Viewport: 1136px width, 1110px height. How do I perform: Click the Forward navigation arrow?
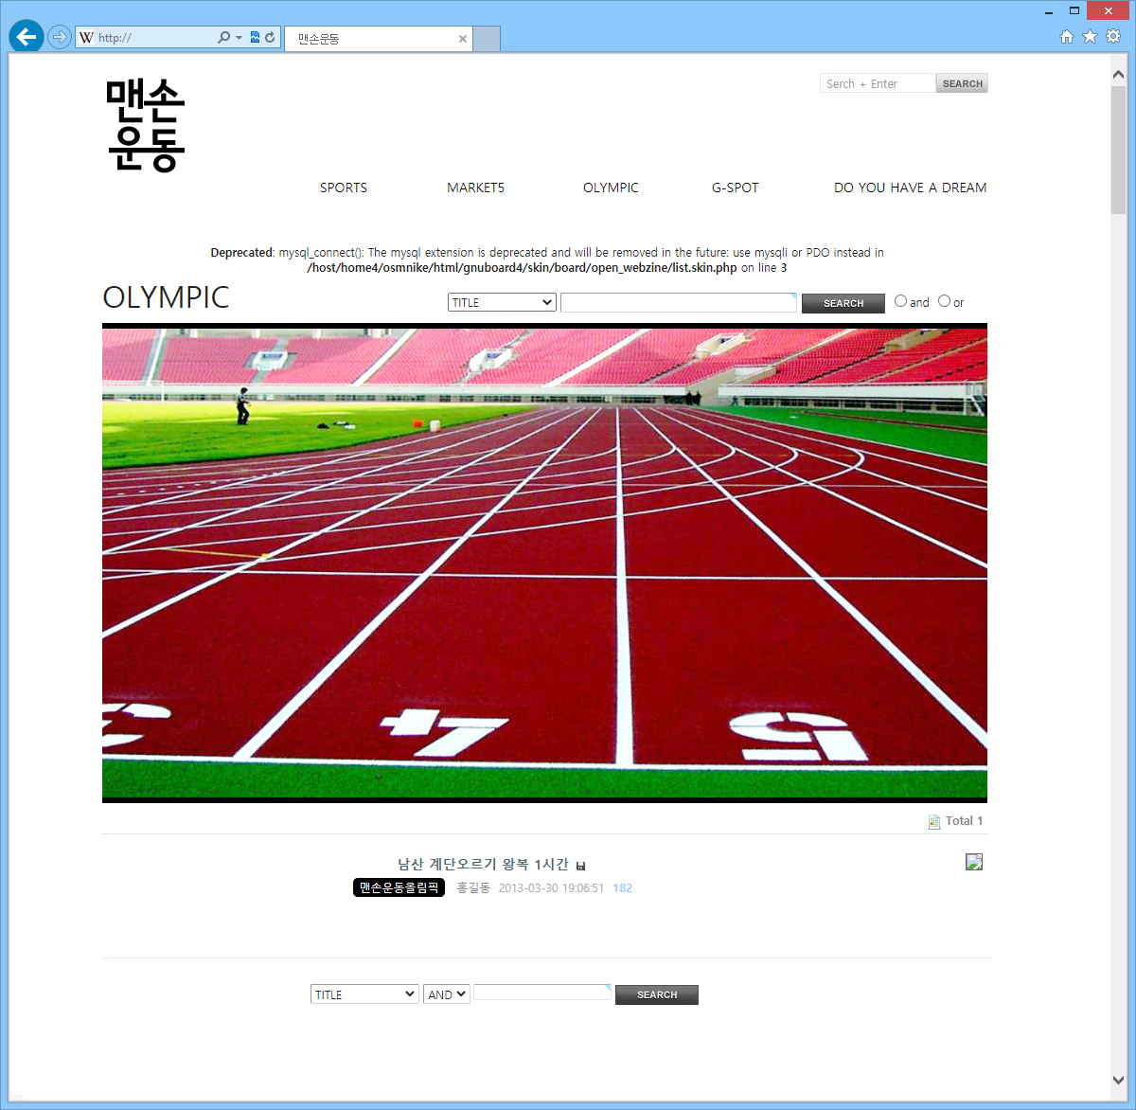tap(60, 37)
